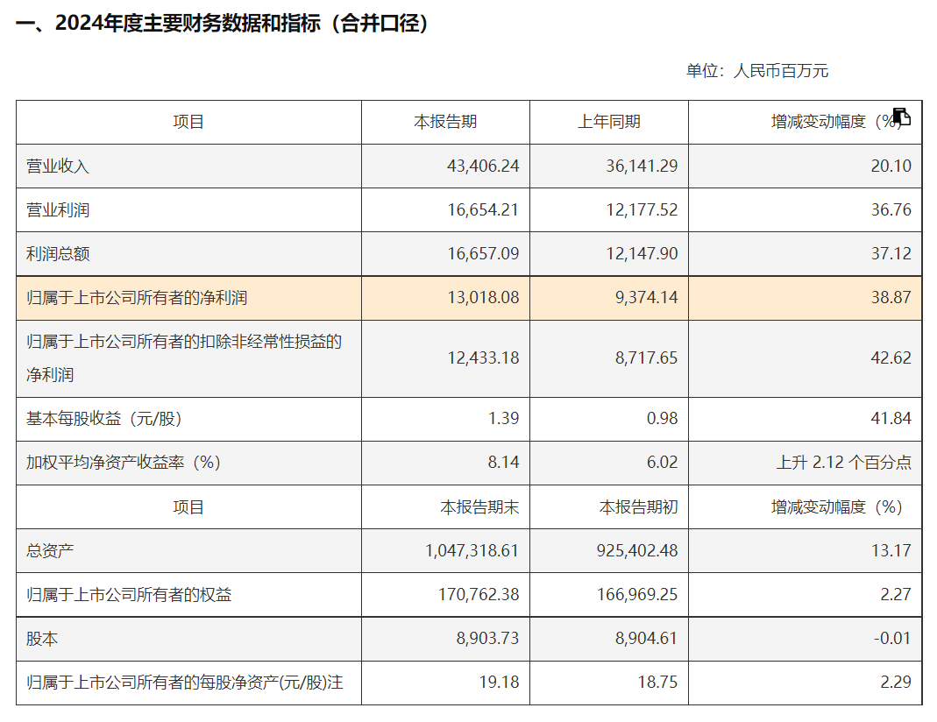Select the ROE value 6.02
The width and height of the screenshot is (937, 722).
tap(662, 463)
